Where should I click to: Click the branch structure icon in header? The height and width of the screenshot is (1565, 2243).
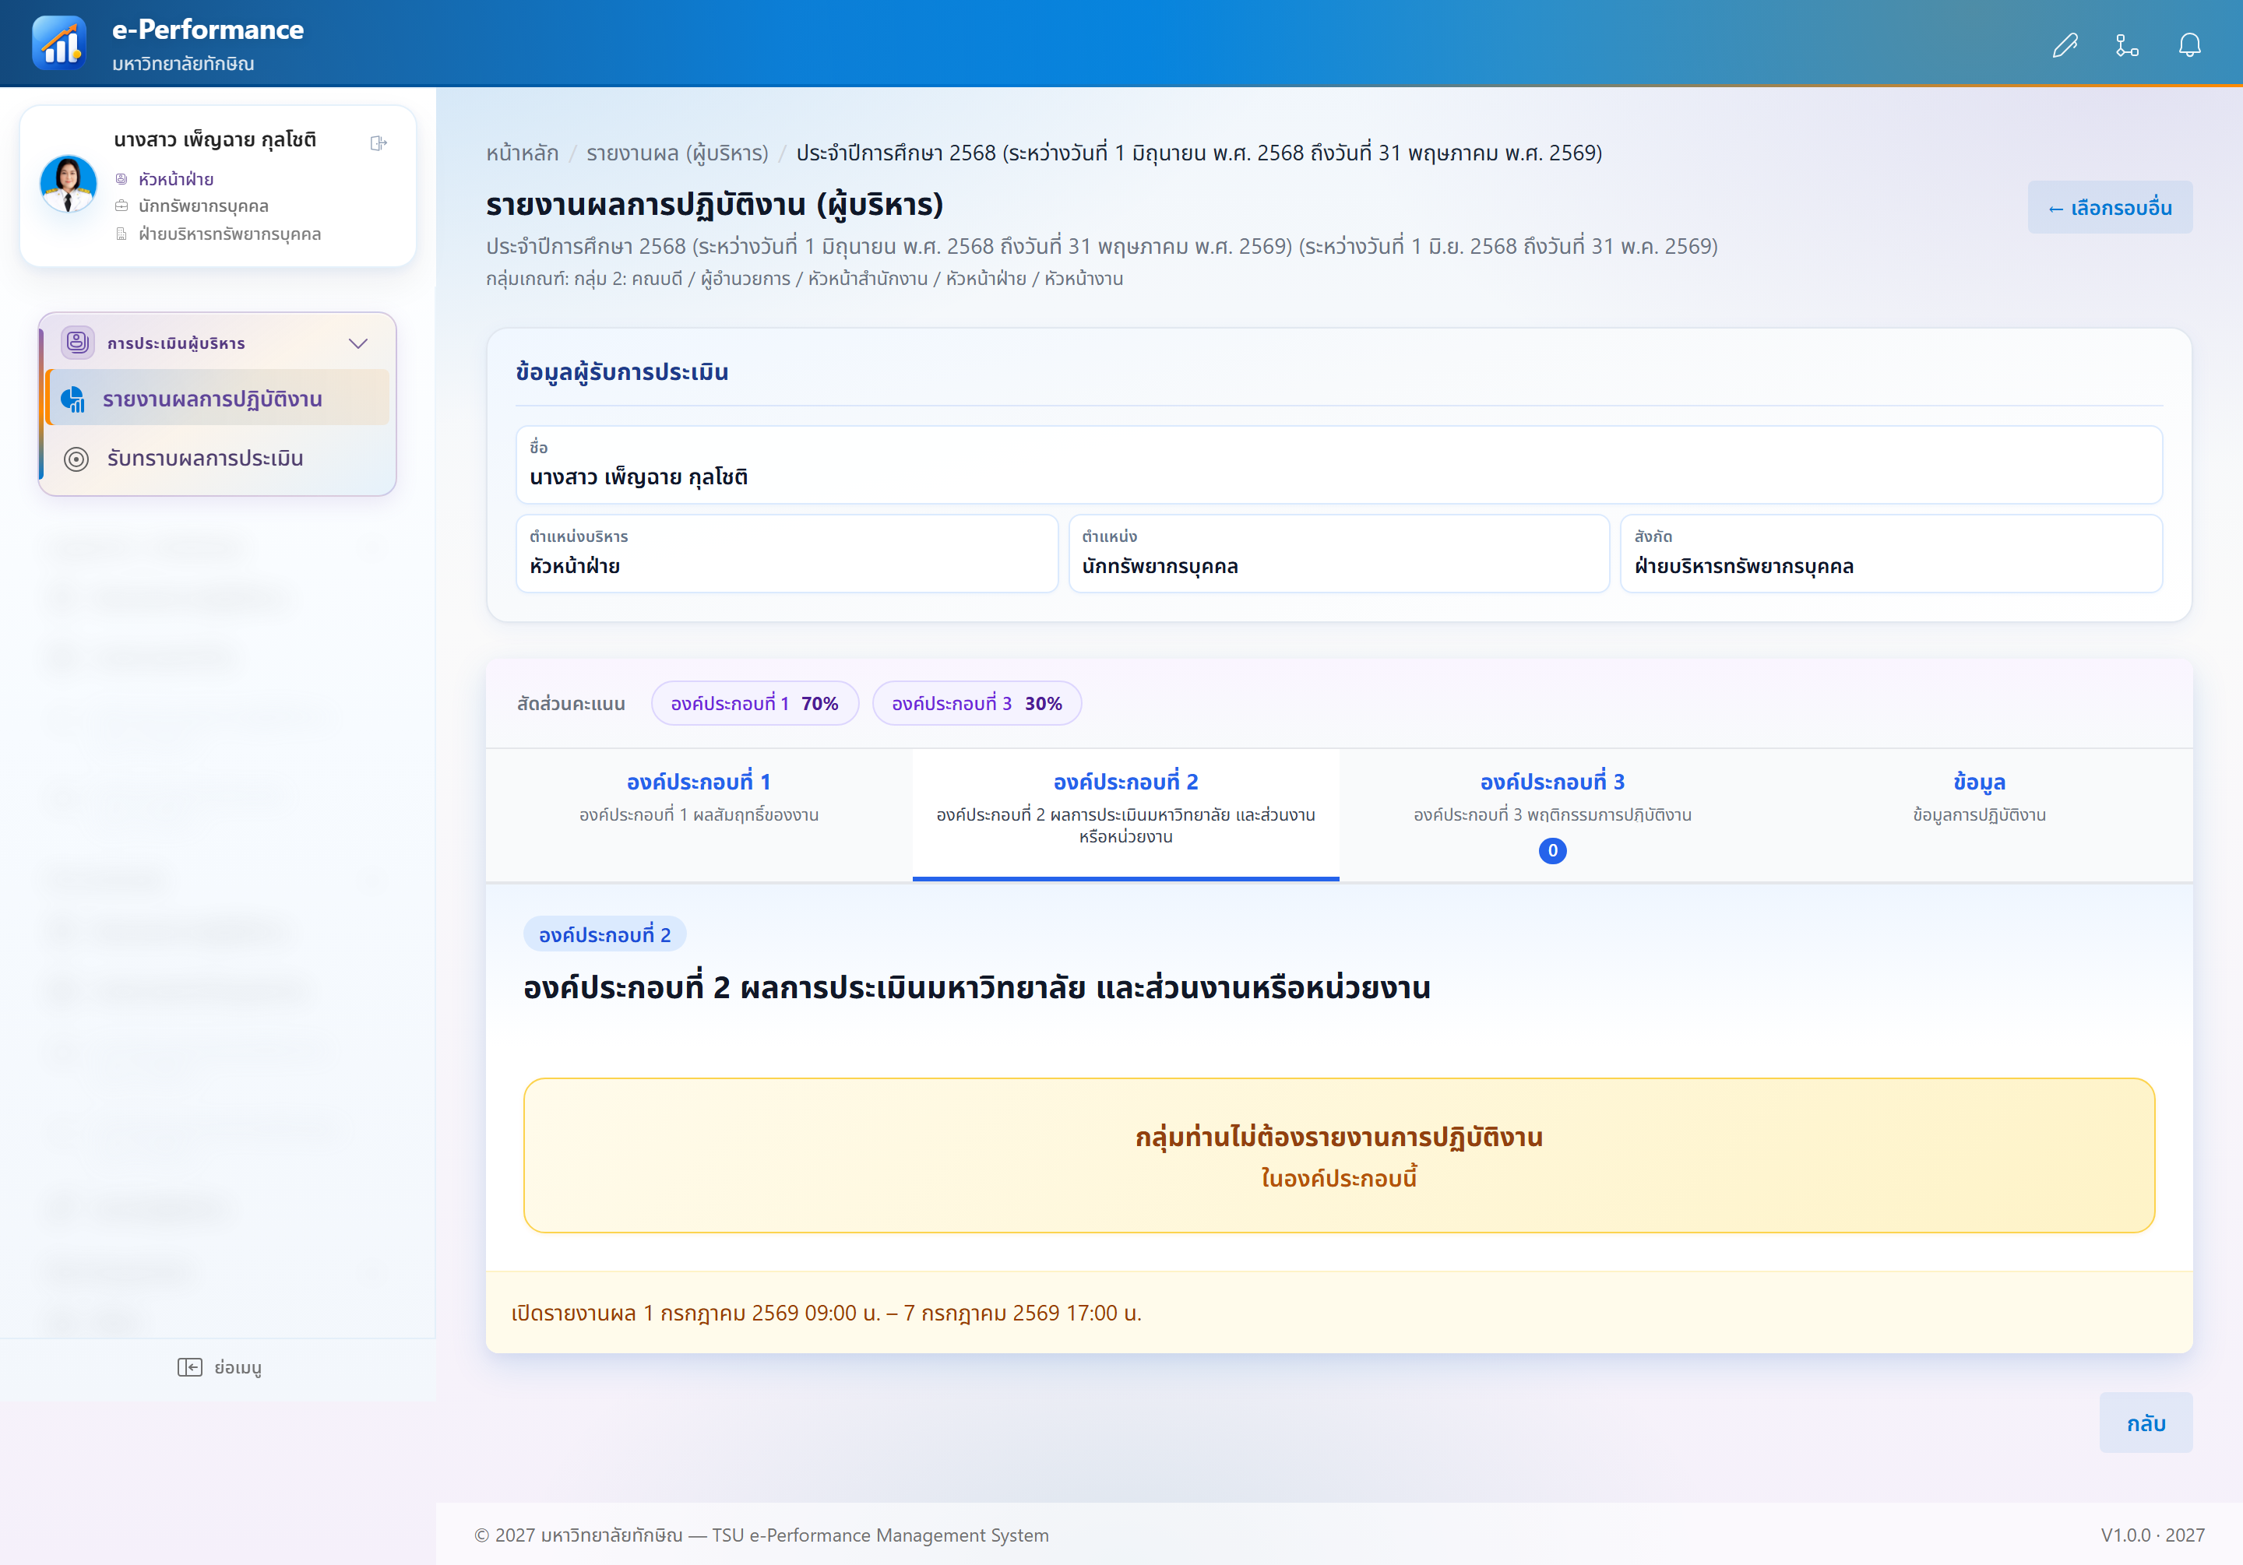pyautogui.click(x=2127, y=45)
